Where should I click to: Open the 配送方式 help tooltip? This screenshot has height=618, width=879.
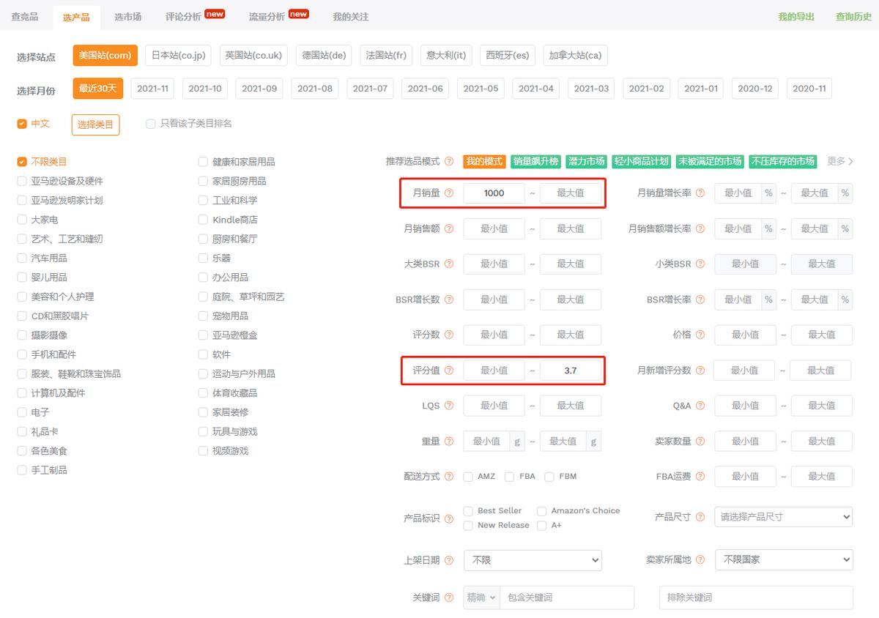449,475
